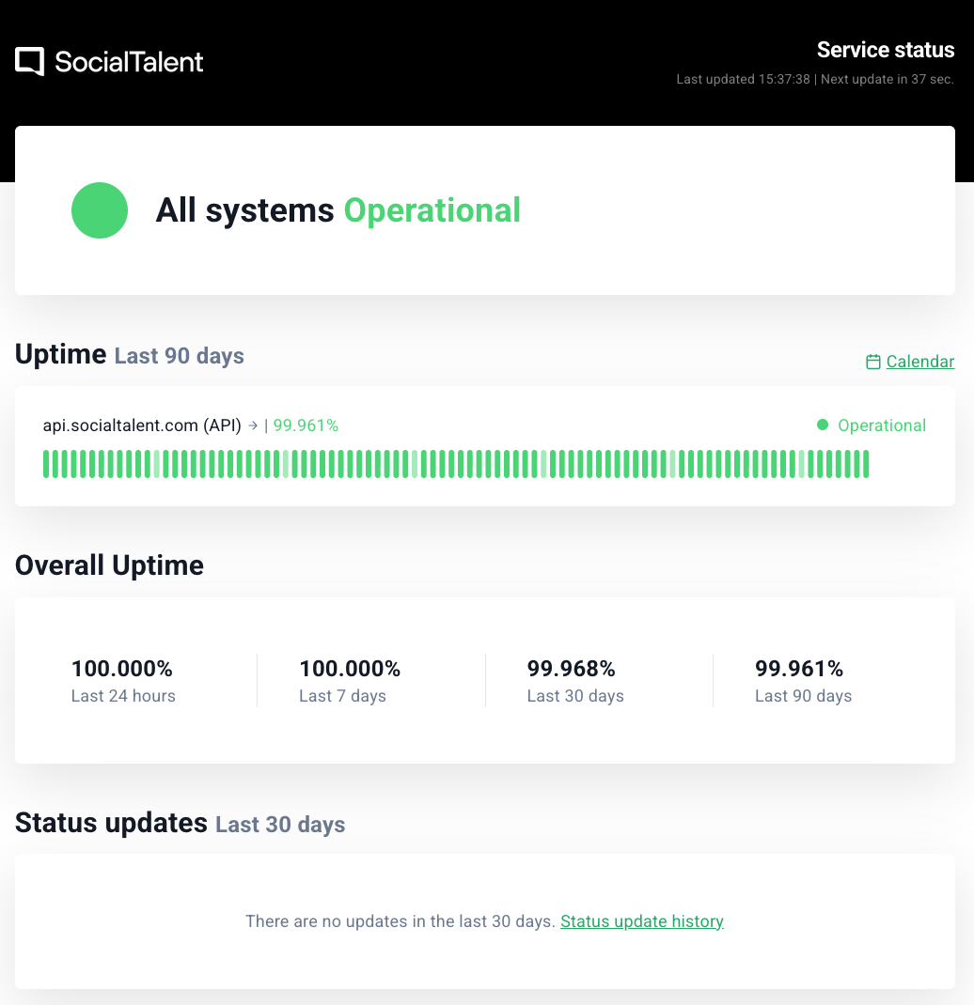974x1005 pixels.
Task: Select the first lighter-green bar in uptime chart
Action: pos(157,464)
